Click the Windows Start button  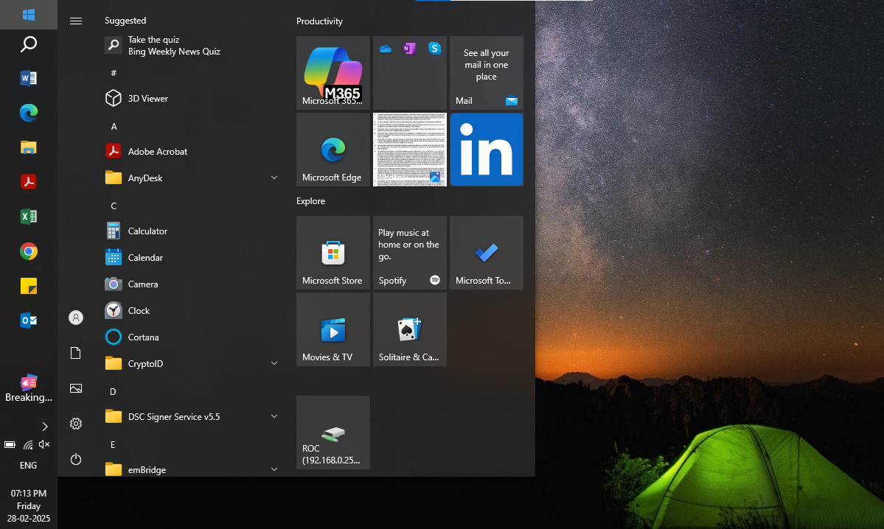pyautogui.click(x=28, y=15)
